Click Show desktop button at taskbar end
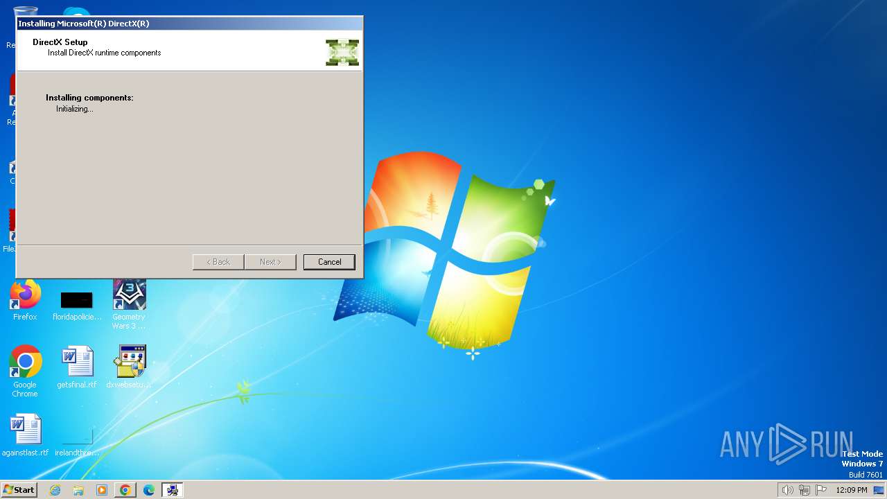This screenshot has height=499, width=887. pyautogui.click(x=879, y=490)
